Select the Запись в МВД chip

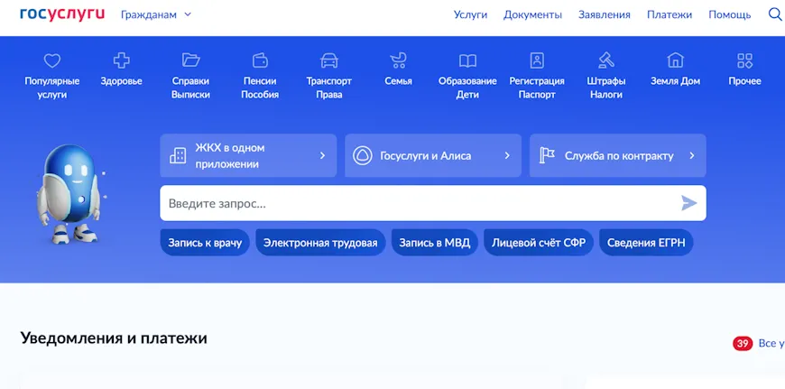pyautogui.click(x=435, y=243)
